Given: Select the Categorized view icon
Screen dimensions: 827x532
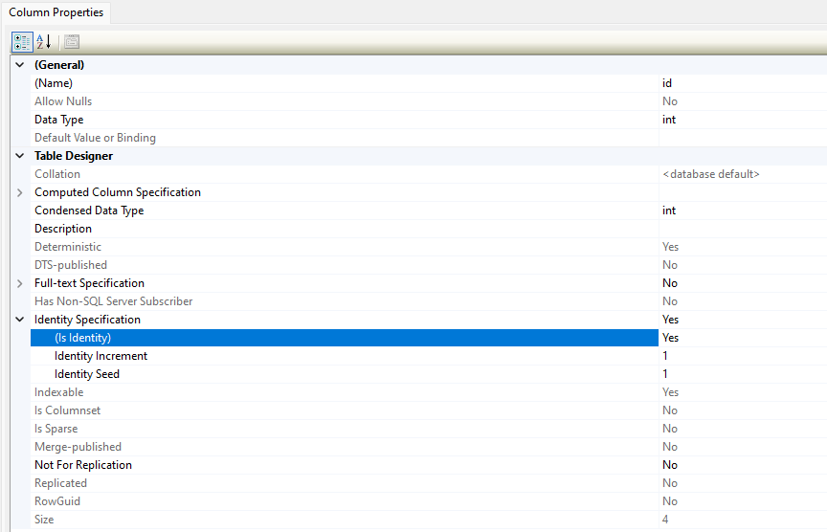Looking at the screenshot, I should (22, 42).
